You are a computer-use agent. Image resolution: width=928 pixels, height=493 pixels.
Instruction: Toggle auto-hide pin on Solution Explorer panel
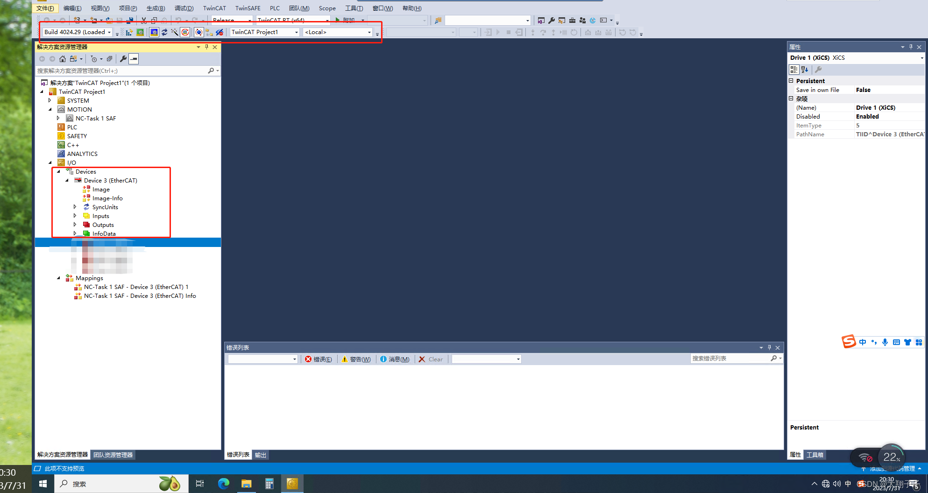pyautogui.click(x=206, y=47)
